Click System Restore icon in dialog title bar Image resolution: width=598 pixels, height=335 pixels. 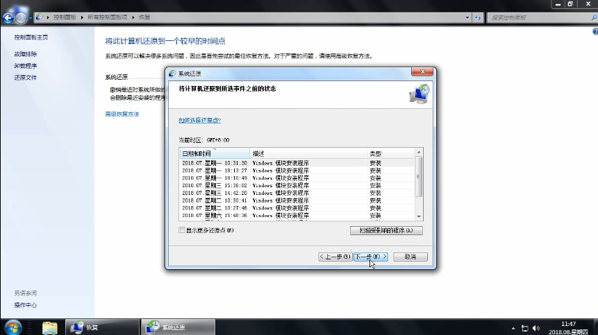(172, 74)
